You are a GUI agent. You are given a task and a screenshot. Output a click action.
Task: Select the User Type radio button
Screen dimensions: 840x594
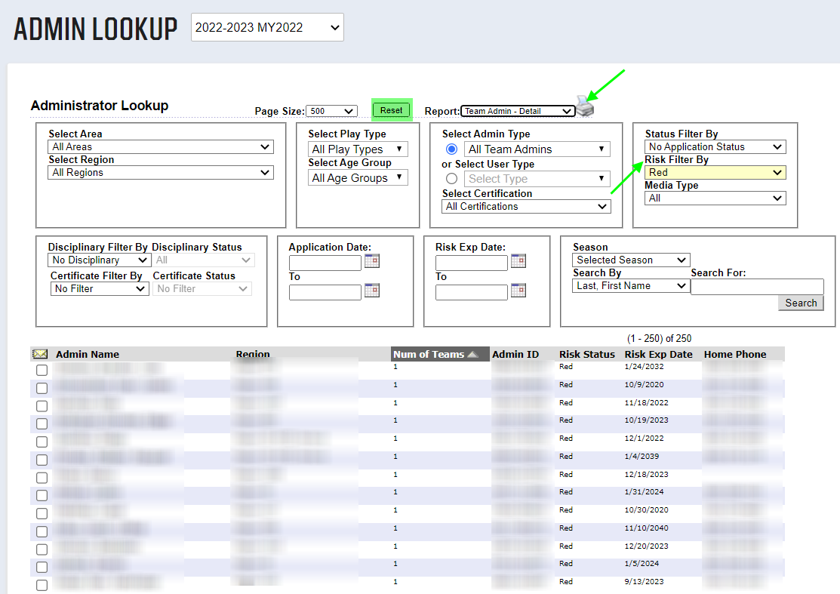[452, 179]
